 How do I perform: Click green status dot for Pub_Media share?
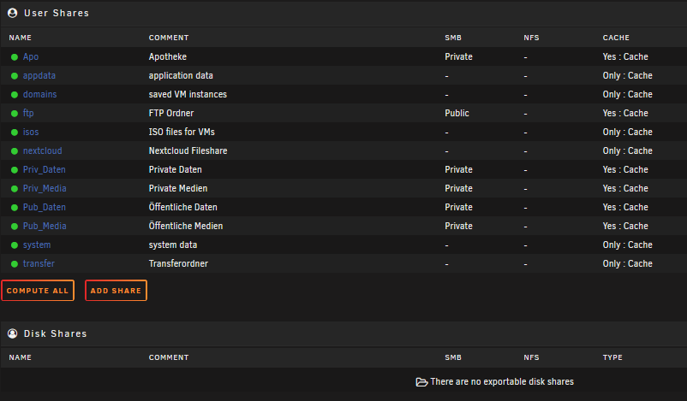click(15, 226)
